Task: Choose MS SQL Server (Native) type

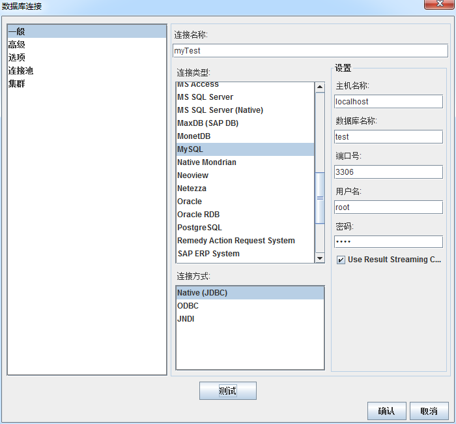Action: [x=245, y=110]
